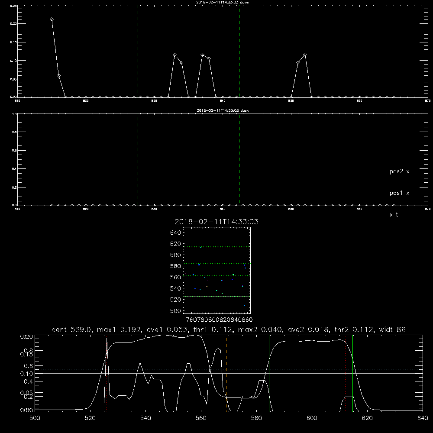Click the '600' x-axis label of bottom plot
The width and height of the screenshot is (433, 433).
pyautogui.click(x=312, y=418)
